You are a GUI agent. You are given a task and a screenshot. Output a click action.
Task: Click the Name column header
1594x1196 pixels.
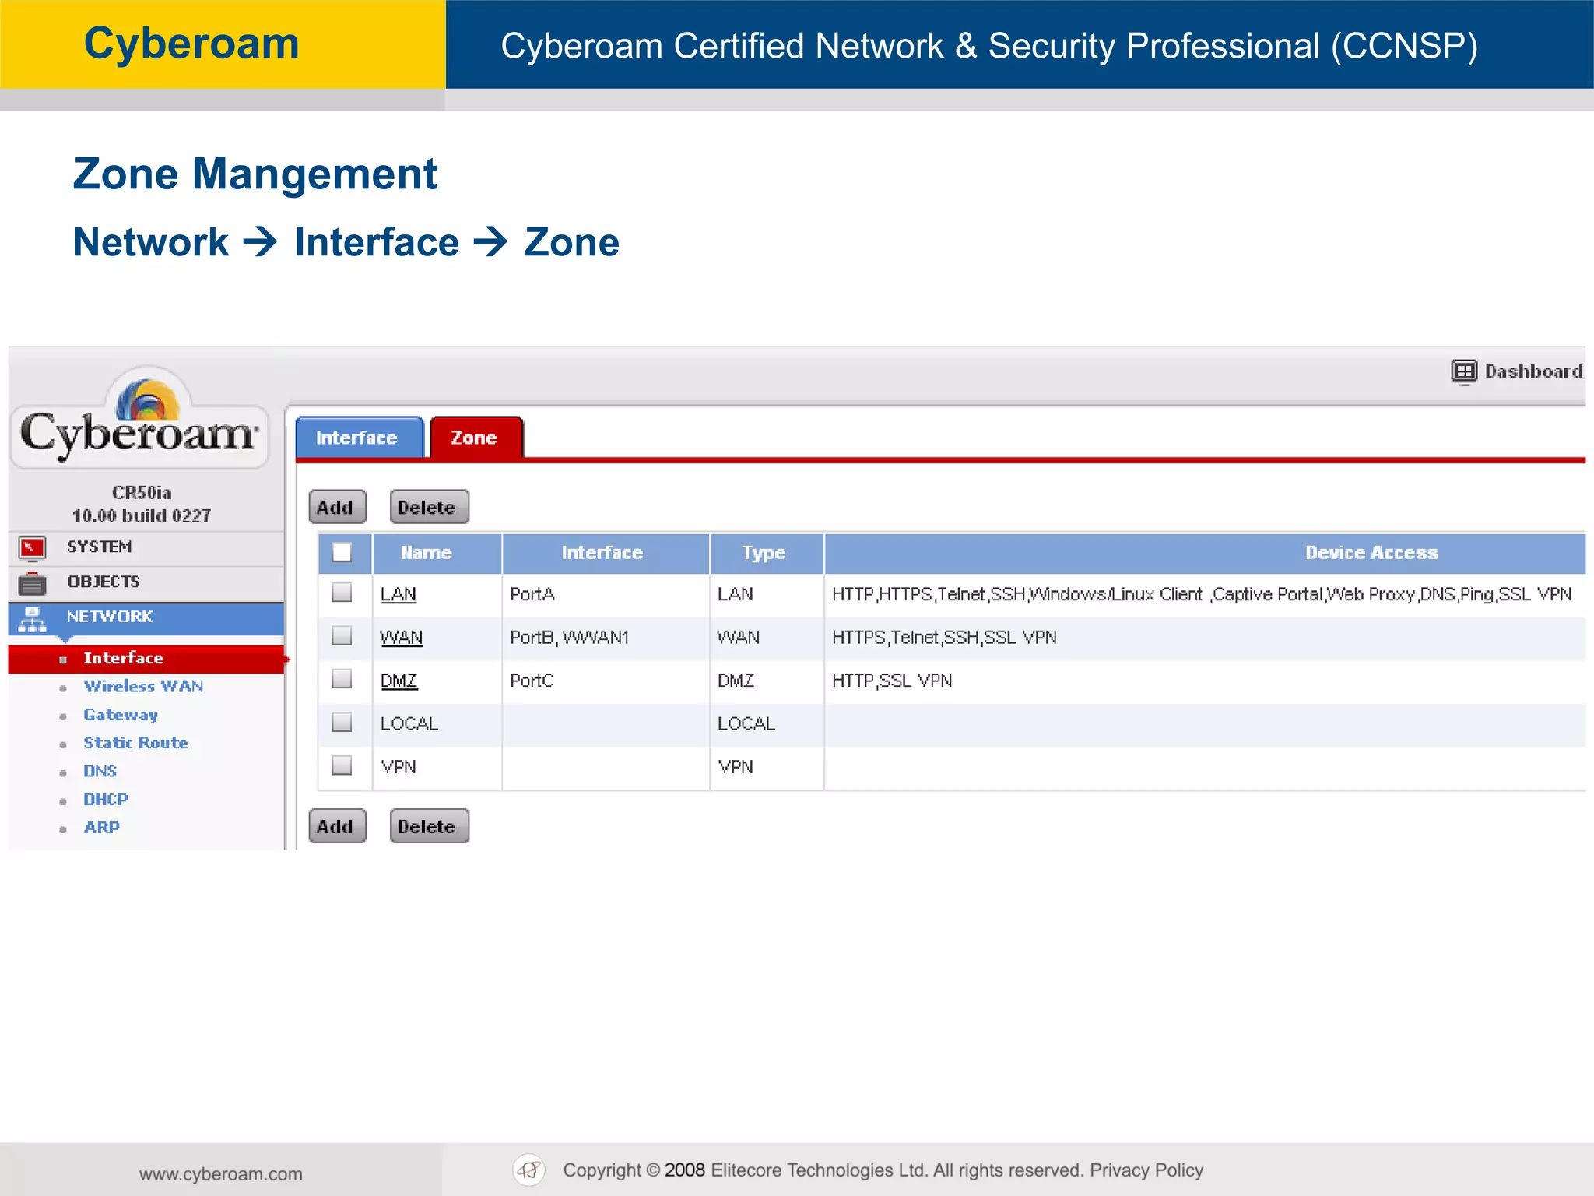pos(437,553)
